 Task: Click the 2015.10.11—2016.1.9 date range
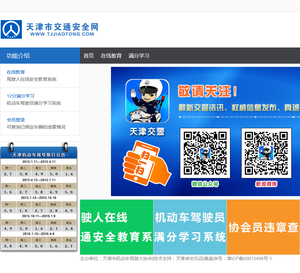[39, 216]
